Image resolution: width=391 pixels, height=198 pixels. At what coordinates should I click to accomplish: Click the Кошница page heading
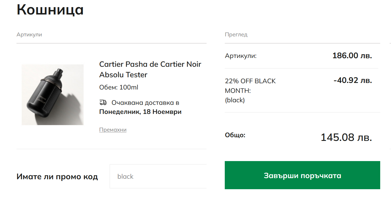50,10
